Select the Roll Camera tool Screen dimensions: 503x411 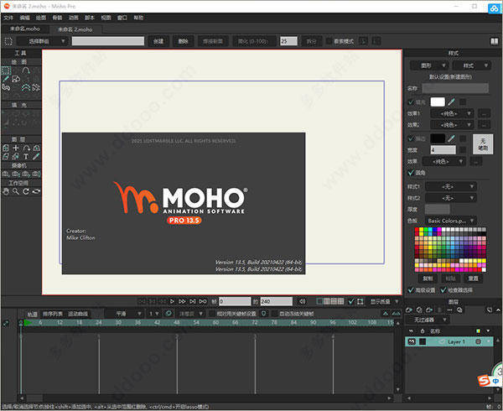26,174
